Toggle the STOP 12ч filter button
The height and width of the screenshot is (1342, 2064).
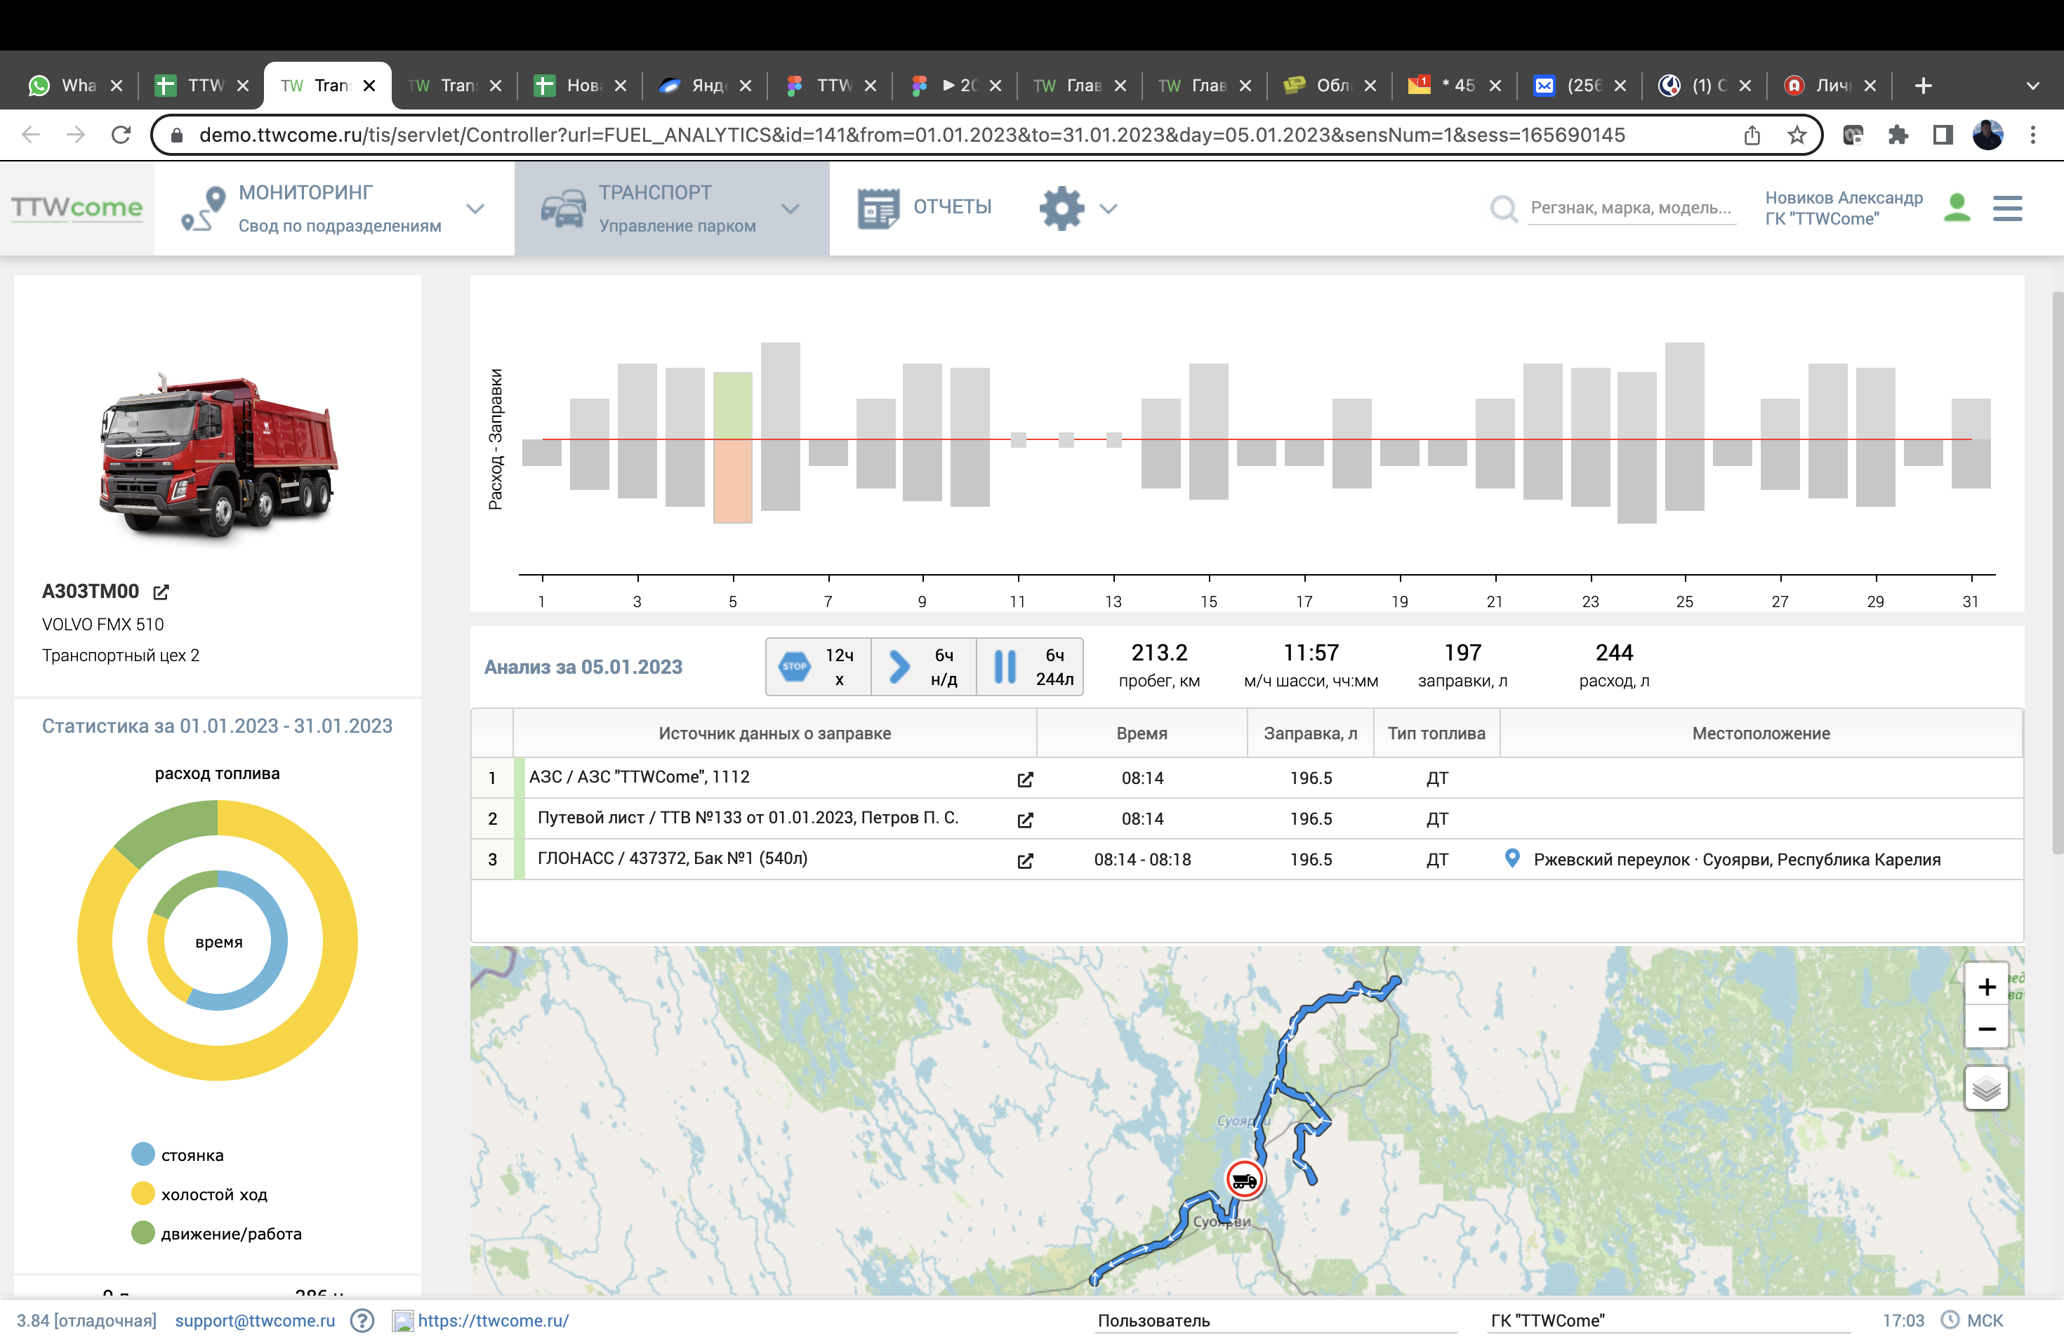[x=818, y=667]
